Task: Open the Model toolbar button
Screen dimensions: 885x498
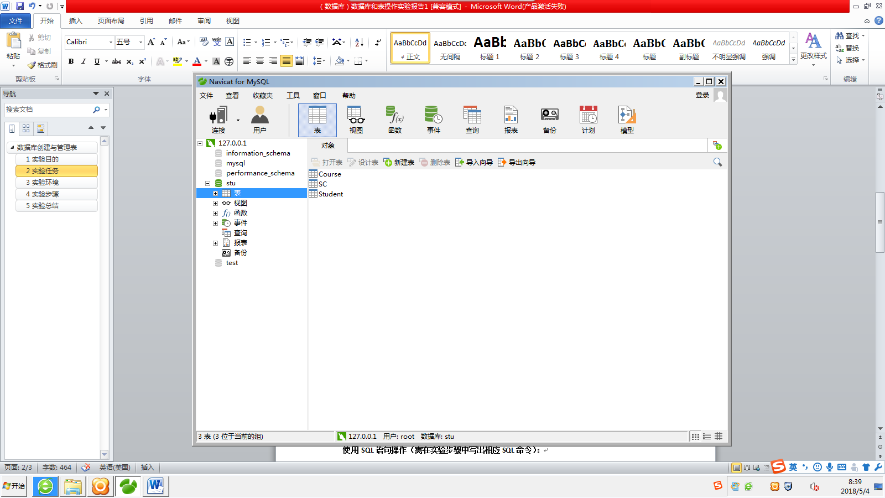Action: 627,120
